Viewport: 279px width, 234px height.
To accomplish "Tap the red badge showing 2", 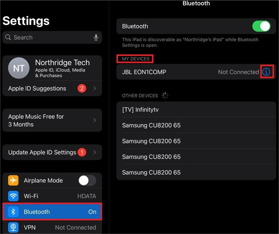I will tap(82, 88).
